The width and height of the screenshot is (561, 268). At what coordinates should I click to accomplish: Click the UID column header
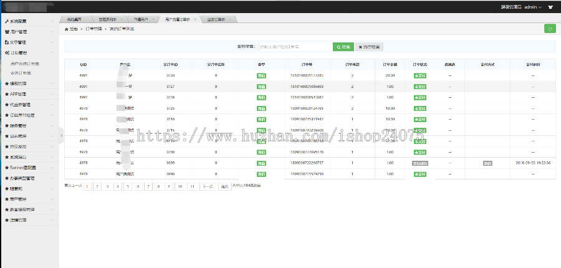(x=83, y=65)
